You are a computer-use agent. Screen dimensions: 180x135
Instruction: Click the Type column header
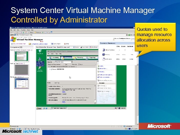pyautogui.click(x=67, y=64)
